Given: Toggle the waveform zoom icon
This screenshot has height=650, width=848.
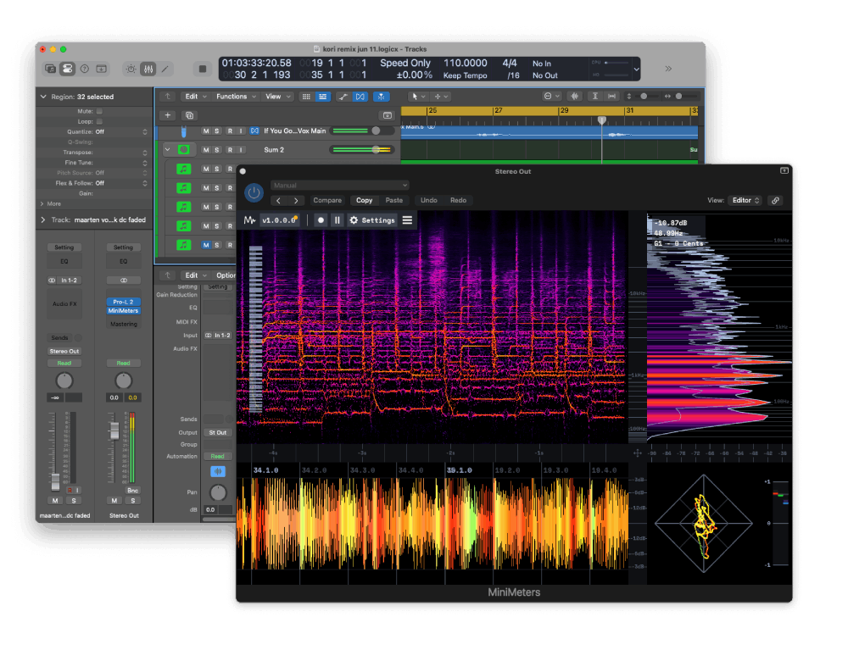Looking at the screenshot, I should [574, 96].
